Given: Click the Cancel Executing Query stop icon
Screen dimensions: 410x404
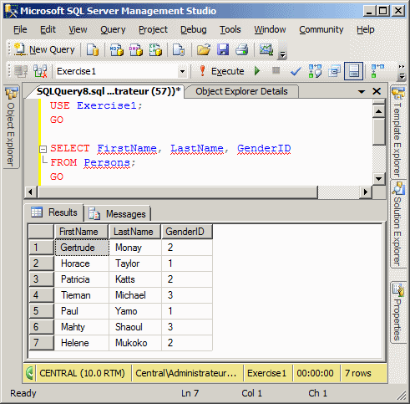Looking at the screenshot, I should pos(276,70).
